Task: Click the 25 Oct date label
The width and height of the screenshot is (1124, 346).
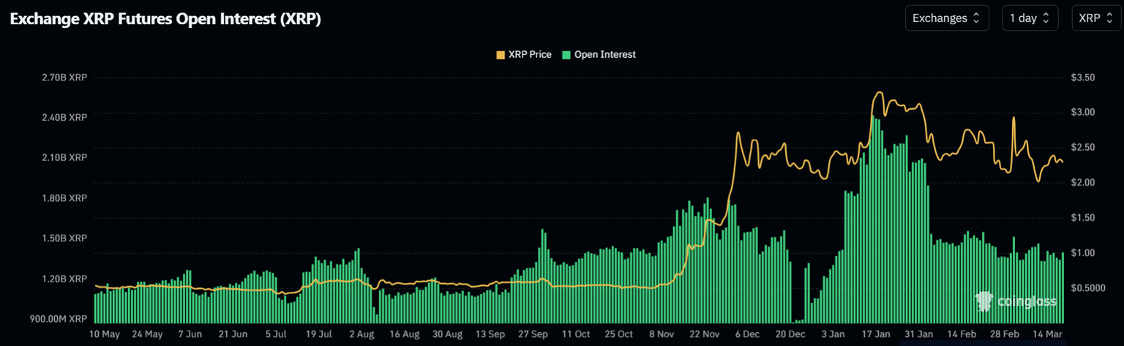Action: (618, 334)
